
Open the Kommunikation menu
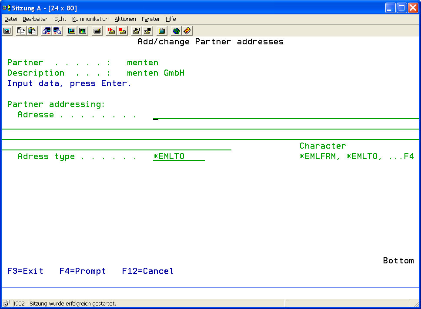(x=90, y=19)
